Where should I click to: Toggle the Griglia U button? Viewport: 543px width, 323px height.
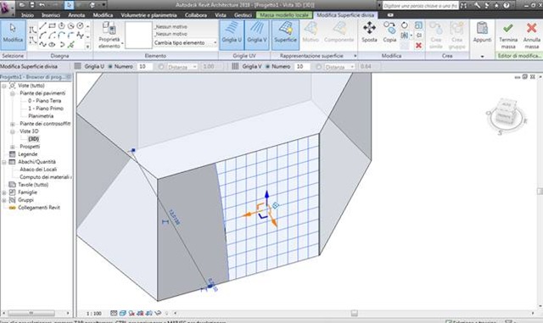(232, 35)
